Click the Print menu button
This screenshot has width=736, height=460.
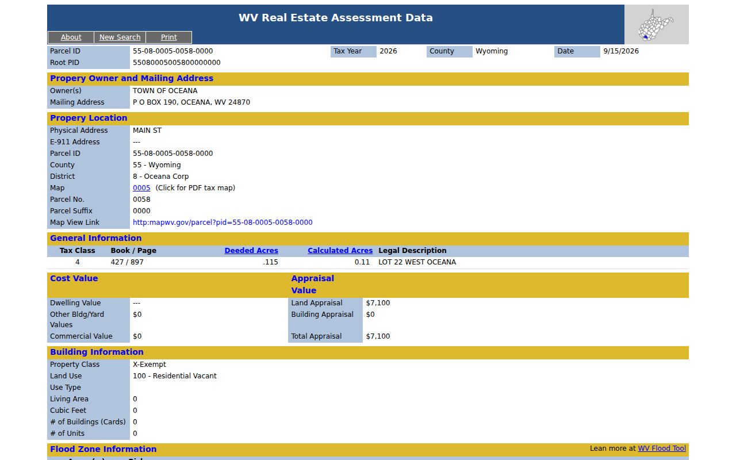[169, 37]
